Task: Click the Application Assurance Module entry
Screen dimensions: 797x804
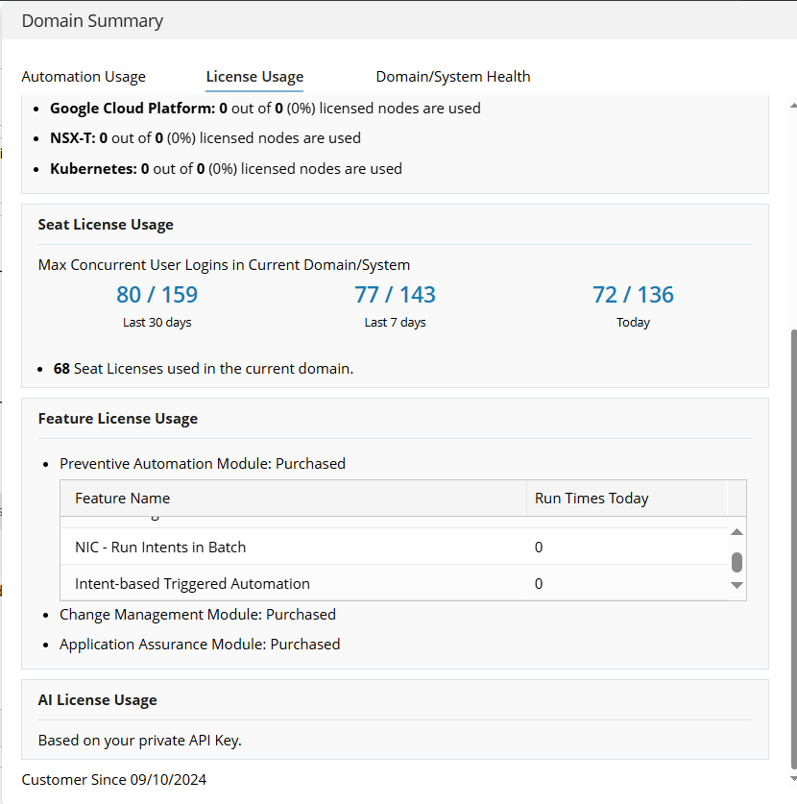Action: point(199,645)
